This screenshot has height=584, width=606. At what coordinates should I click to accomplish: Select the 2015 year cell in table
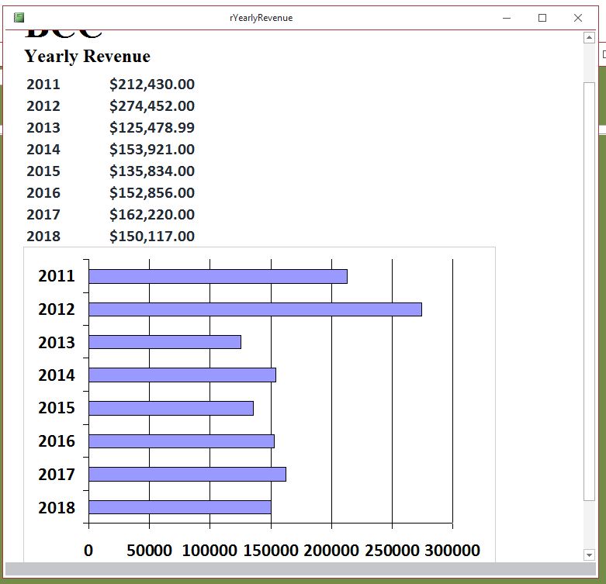43,171
